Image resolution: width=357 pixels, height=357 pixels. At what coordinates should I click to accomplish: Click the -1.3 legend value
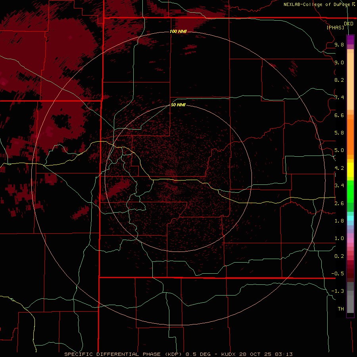click(x=338, y=291)
